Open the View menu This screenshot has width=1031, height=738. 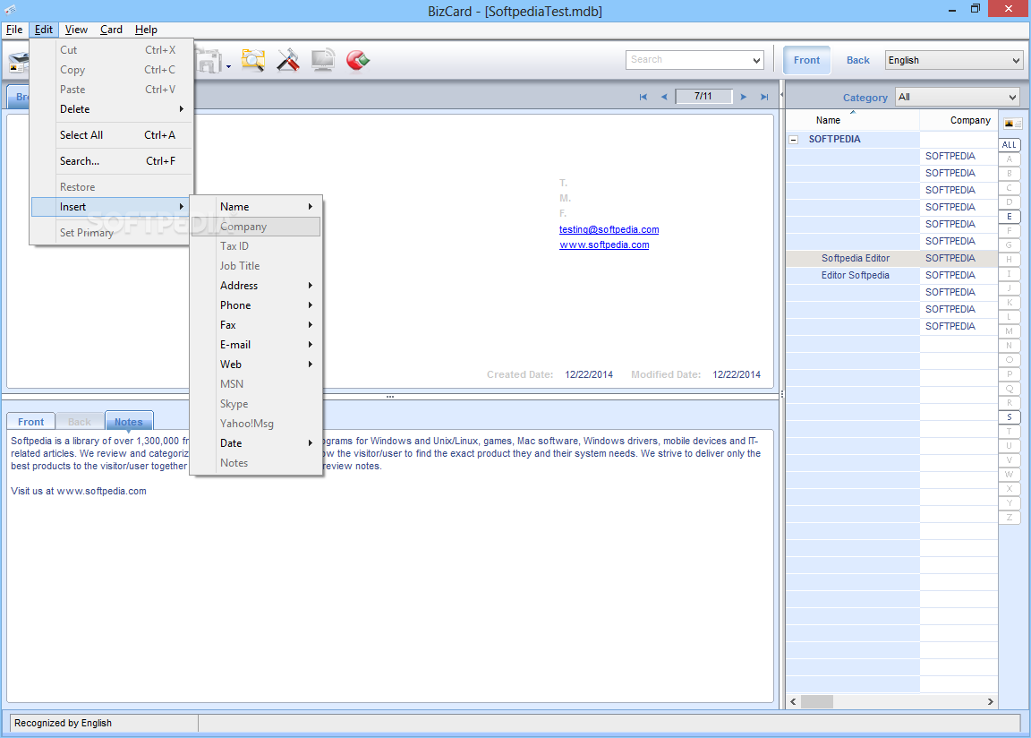tap(76, 30)
